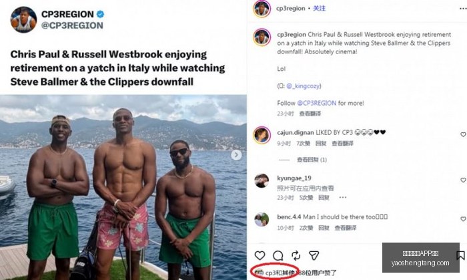
Task: Reply to benc.4.4's comment
Action: tap(324, 228)
